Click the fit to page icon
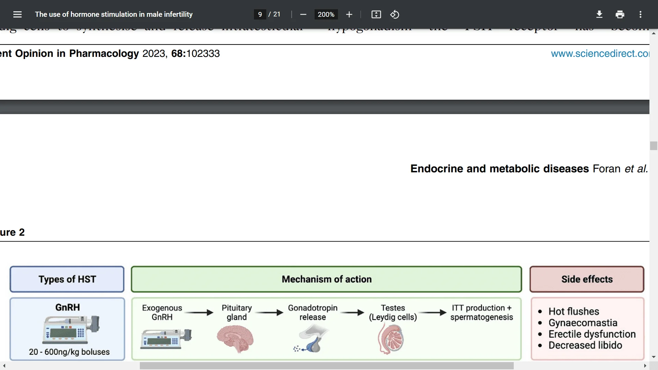 [376, 14]
